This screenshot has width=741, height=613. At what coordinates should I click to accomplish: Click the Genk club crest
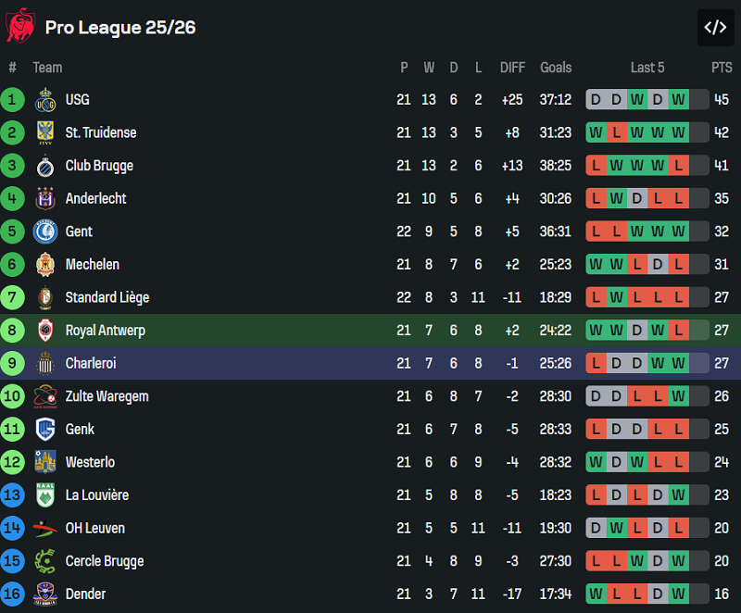pos(45,430)
